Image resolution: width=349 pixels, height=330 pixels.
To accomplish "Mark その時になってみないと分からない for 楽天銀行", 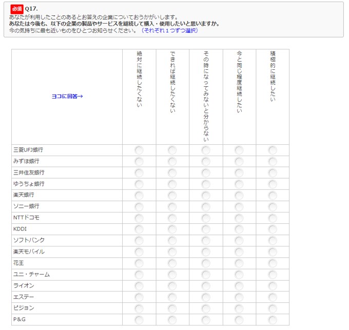I will [206, 195].
